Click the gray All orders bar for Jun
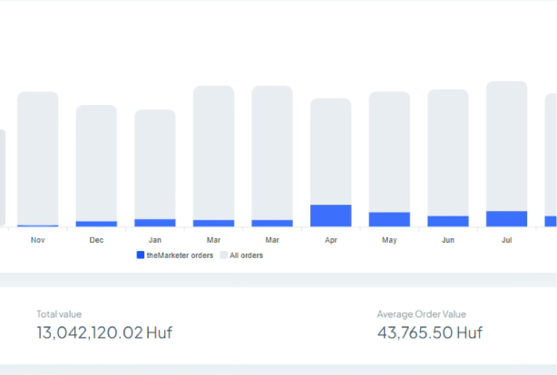Screen dimensions: 557x375 (x=448, y=149)
